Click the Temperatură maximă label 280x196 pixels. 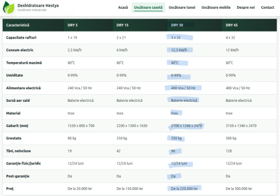(x=24, y=63)
